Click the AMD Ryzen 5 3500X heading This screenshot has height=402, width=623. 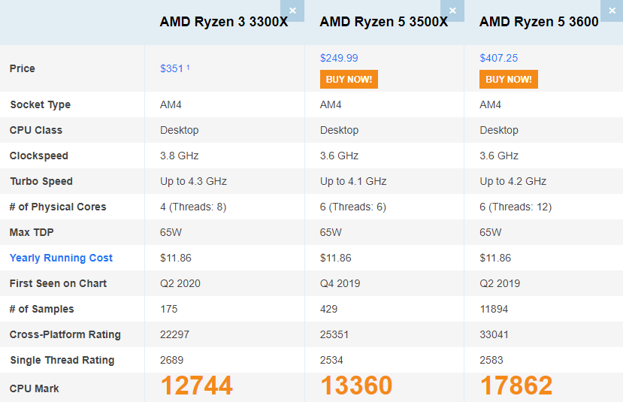tap(384, 22)
